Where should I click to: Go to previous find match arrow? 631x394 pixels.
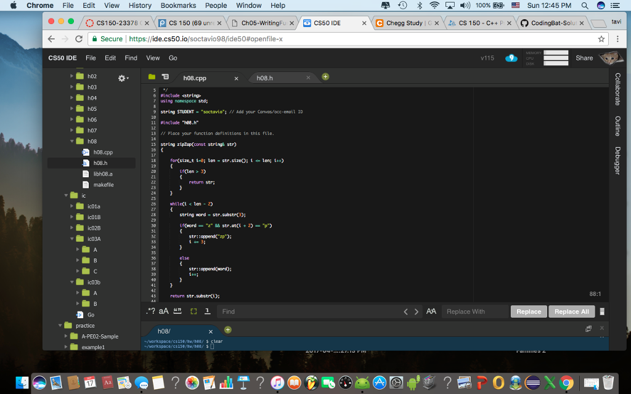[405, 312]
